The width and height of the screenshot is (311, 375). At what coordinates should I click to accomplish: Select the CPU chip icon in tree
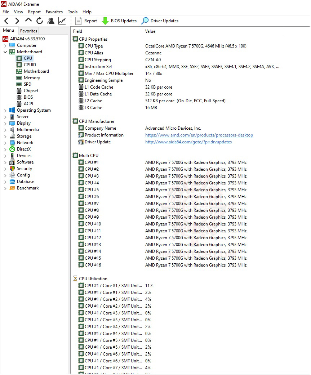click(x=19, y=58)
